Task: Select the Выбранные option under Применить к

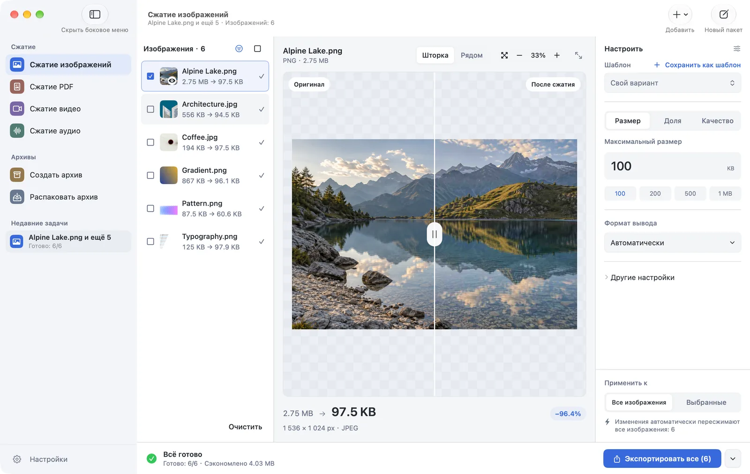Action: [706, 402]
